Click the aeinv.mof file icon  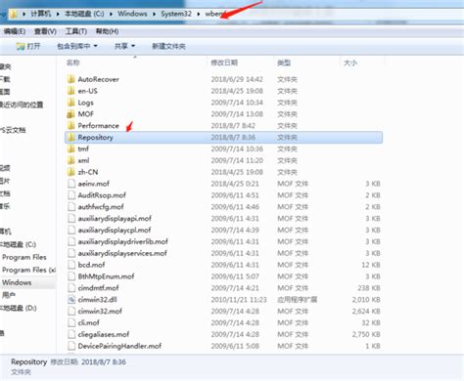pyautogui.click(x=71, y=184)
